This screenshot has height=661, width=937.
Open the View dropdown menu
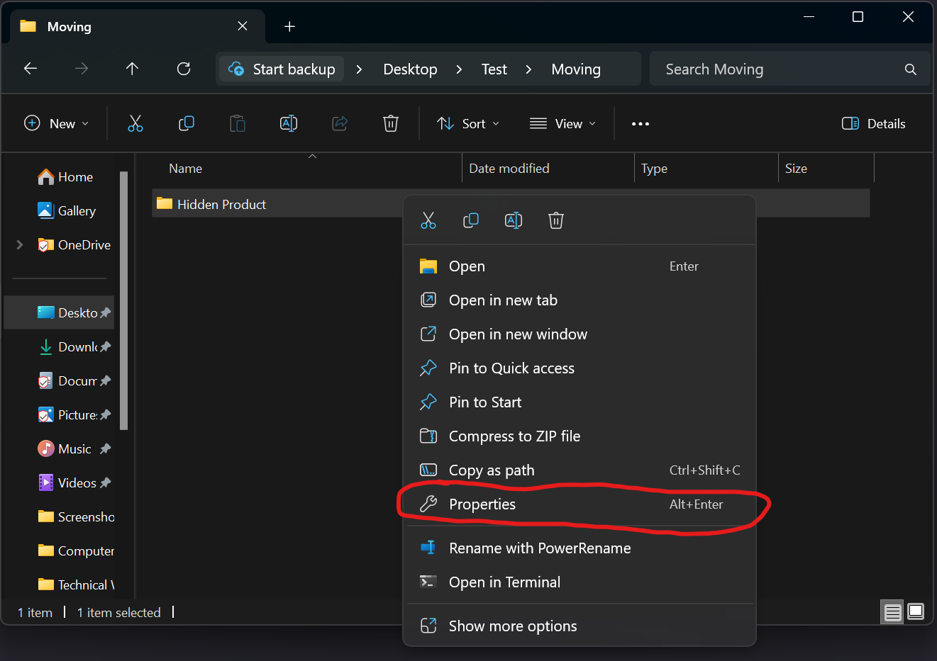point(563,123)
